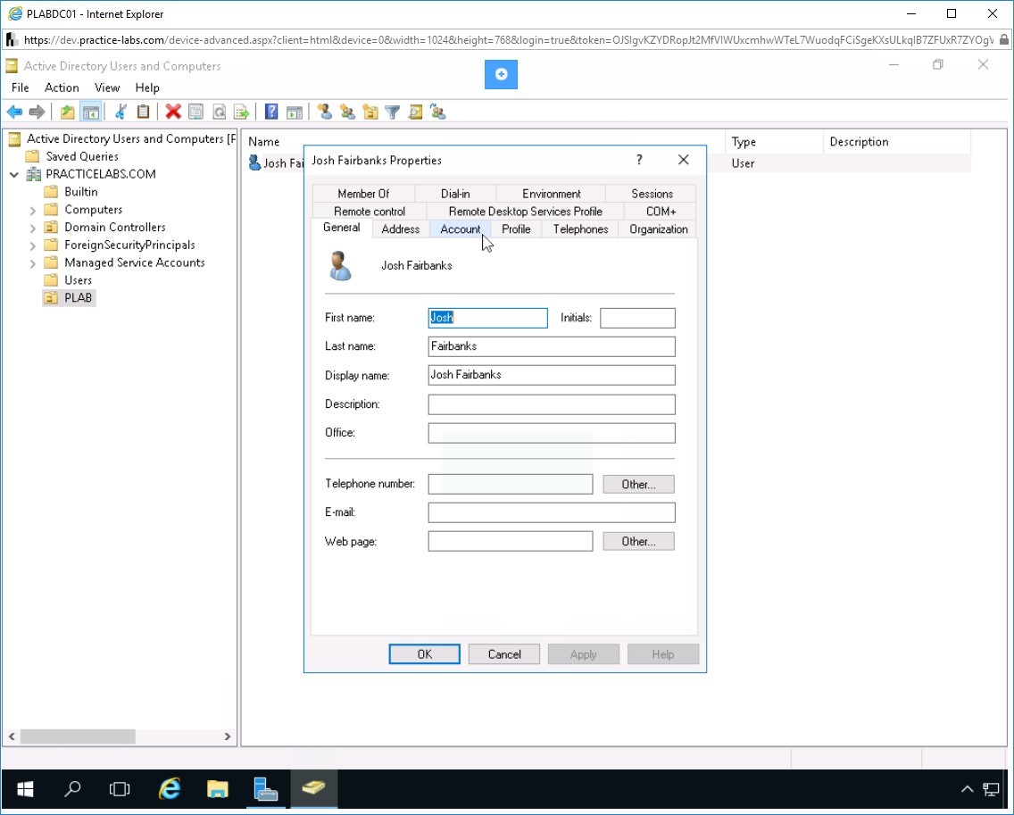The height and width of the screenshot is (815, 1014).
Task: Expand ForeignSecurityPrincipals tree node
Action: pyautogui.click(x=32, y=245)
